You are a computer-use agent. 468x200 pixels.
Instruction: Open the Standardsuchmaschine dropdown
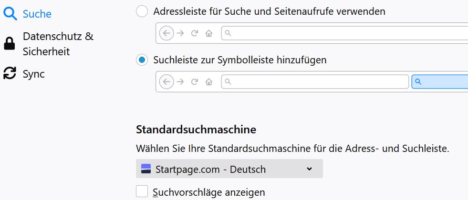[229, 169]
